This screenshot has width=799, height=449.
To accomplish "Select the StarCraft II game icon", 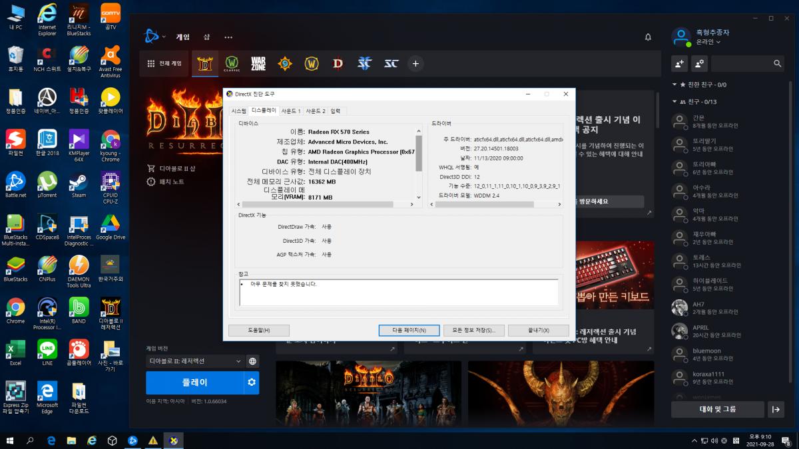I will [364, 63].
